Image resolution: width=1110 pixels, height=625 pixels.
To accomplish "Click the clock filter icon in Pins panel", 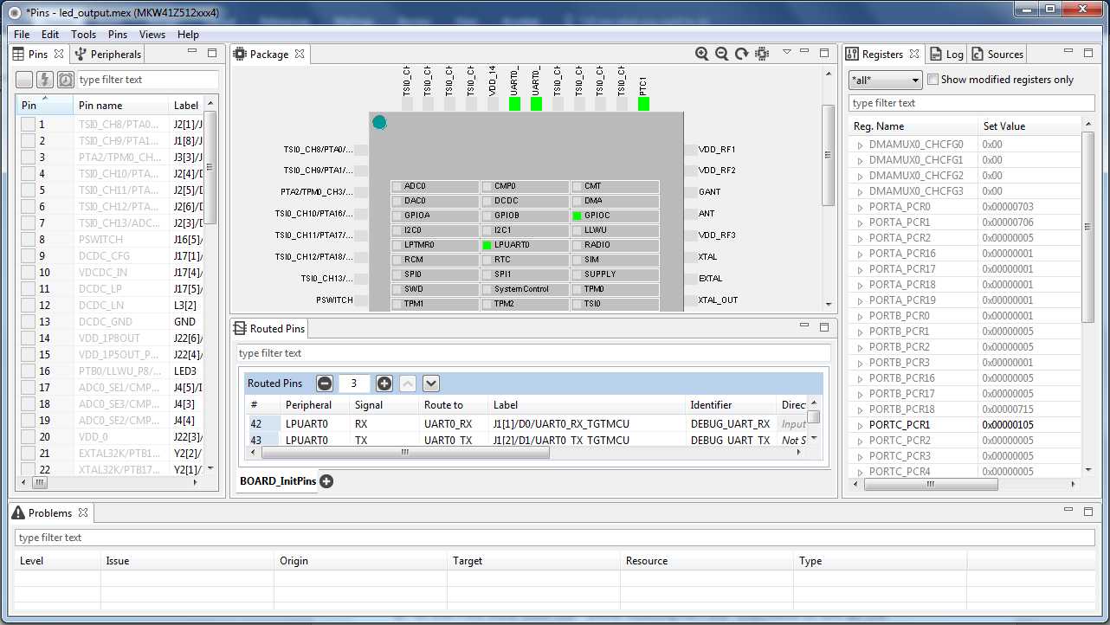I will (x=66, y=80).
